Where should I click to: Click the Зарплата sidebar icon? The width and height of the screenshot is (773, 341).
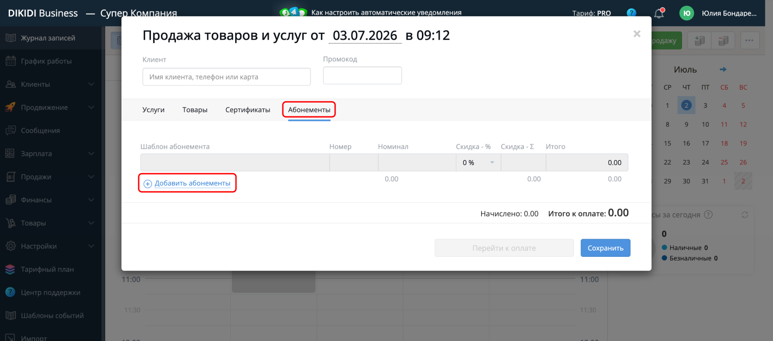pyautogui.click(x=10, y=154)
